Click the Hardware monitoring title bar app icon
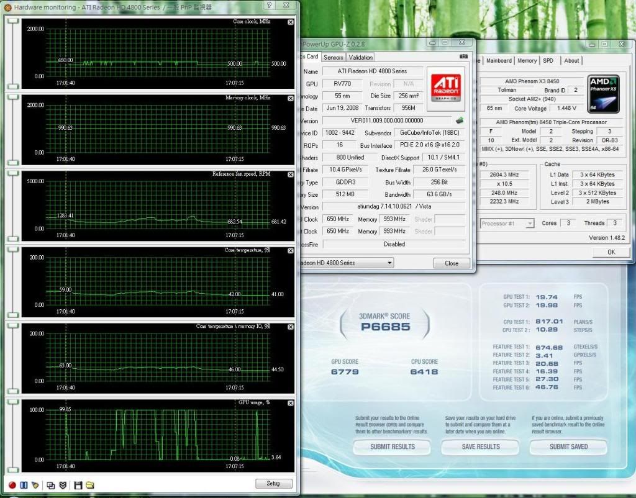This screenshot has height=498, width=636. tap(7, 7)
